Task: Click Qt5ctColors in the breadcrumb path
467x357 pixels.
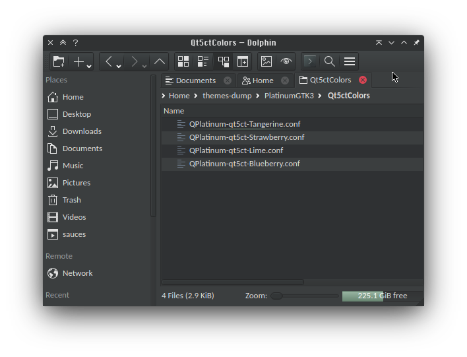Action: [x=349, y=96]
